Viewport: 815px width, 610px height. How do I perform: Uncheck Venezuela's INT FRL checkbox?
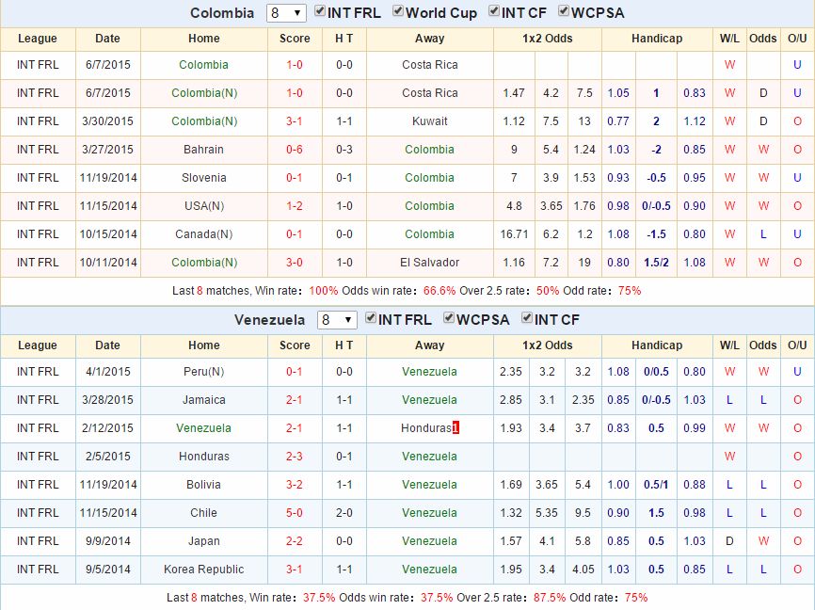371,318
